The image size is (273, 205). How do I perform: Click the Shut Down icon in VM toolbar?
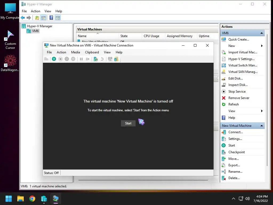pos(67,59)
